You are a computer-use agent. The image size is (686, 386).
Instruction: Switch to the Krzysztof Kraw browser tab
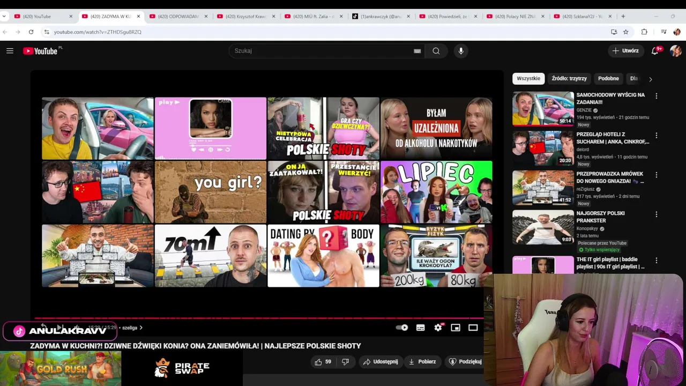(245, 17)
